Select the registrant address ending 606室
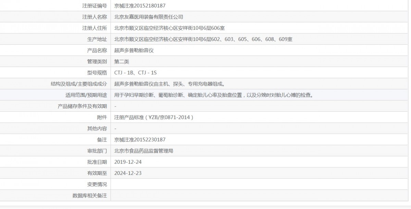Image resolution: width=411 pixels, height=209 pixels. pyautogui.click(x=170, y=28)
